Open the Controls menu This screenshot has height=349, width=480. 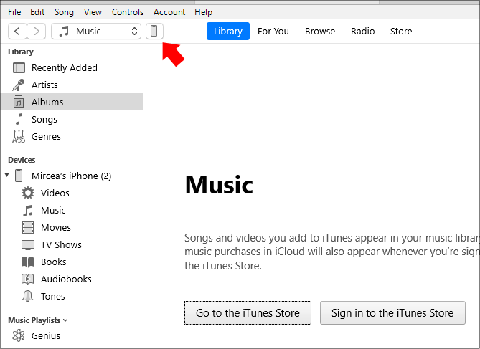[x=128, y=12]
